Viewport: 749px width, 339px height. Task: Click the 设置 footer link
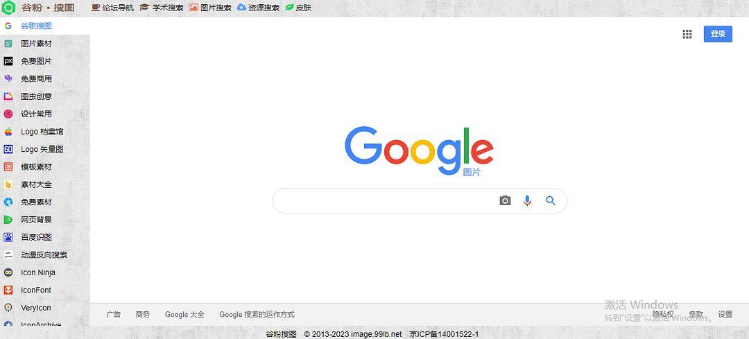(725, 314)
